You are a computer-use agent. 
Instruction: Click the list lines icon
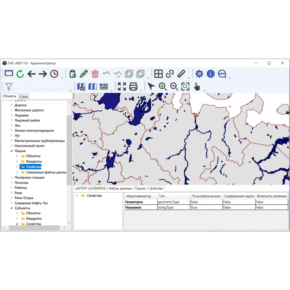104,86
